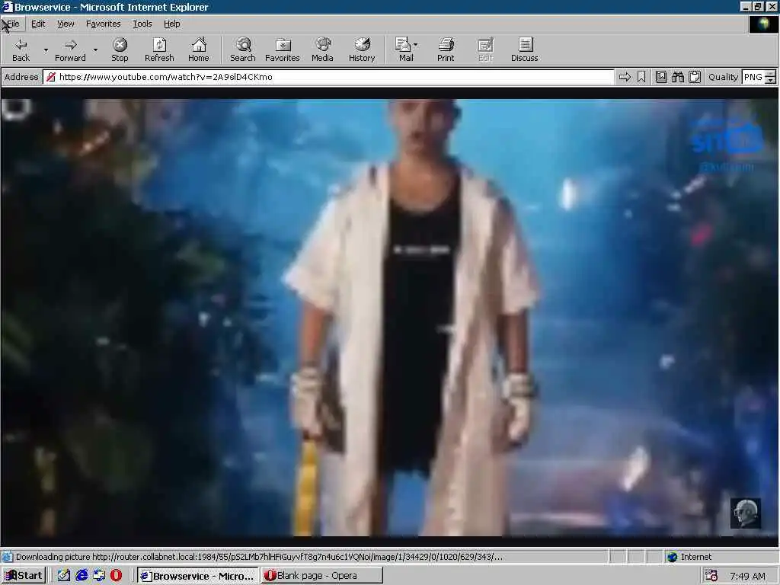
Task: Click the Quality PNG field
Action: (753, 77)
